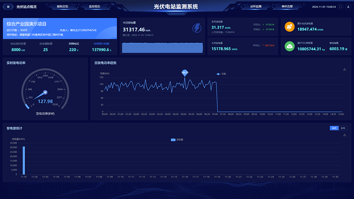This screenshot has height=199, width=354.
Task: Go to the 动环监测 tab
Action: (256, 7)
